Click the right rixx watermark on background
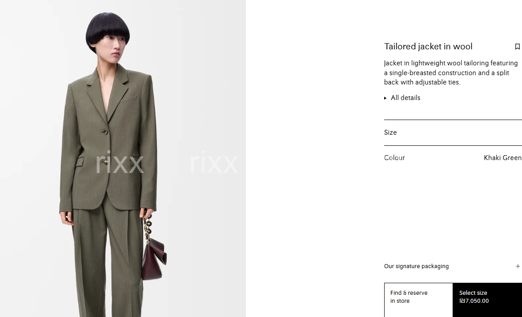 click(x=214, y=162)
